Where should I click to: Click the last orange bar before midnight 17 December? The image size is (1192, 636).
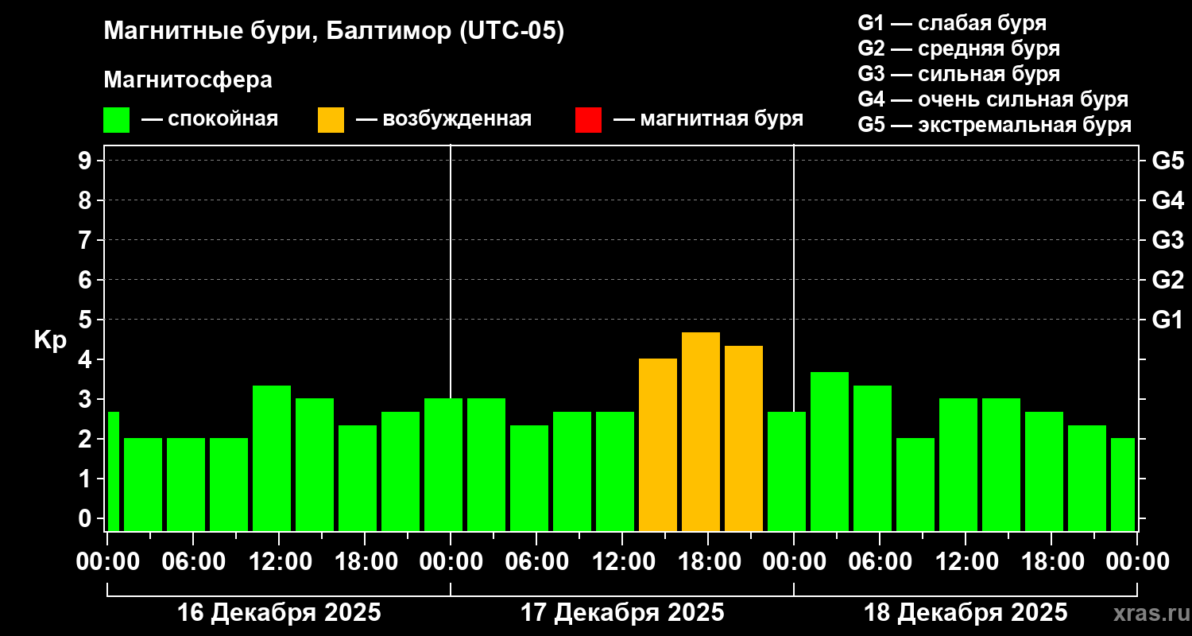coord(744,438)
